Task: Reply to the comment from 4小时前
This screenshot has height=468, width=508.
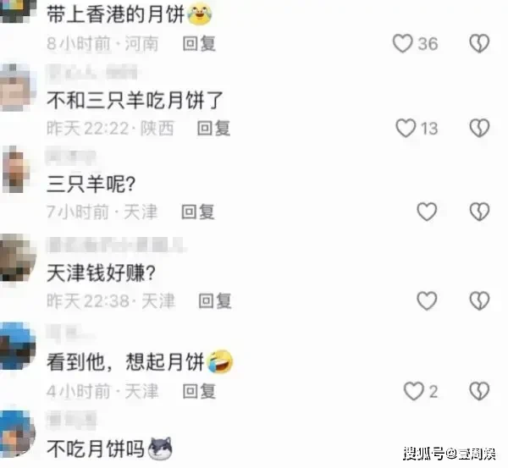Action: (199, 391)
